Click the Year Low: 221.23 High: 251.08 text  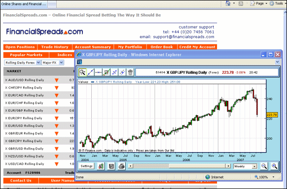pos(158,82)
